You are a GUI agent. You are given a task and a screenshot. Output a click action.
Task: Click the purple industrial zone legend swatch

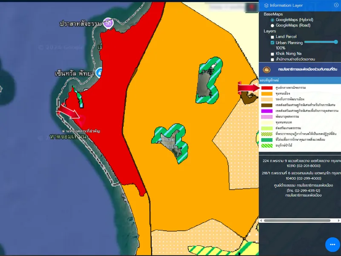click(267, 111)
